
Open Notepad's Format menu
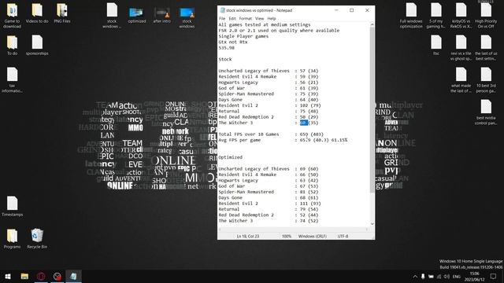[246, 19]
